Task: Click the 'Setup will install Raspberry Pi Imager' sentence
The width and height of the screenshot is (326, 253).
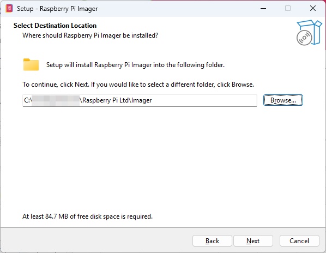Action: coord(135,65)
